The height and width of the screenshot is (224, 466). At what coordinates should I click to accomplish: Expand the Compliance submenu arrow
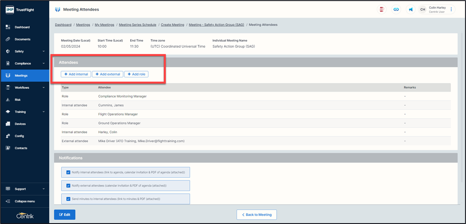[x=44, y=64]
